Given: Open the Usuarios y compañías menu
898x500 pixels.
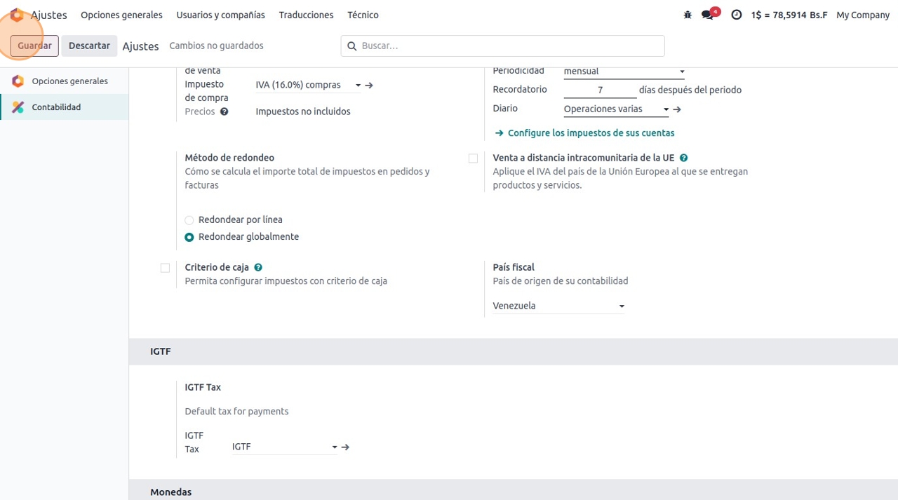Looking at the screenshot, I should (221, 15).
